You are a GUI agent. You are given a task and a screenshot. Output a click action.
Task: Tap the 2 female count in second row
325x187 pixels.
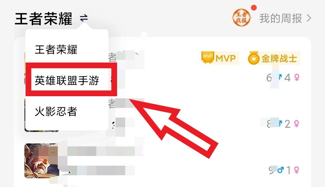(x=287, y=124)
